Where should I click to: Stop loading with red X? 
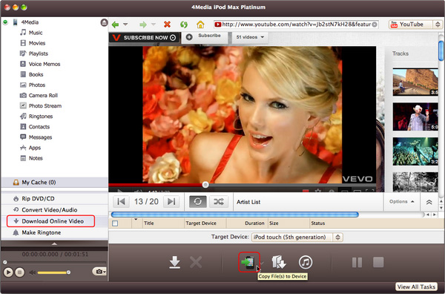click(167, 24)
